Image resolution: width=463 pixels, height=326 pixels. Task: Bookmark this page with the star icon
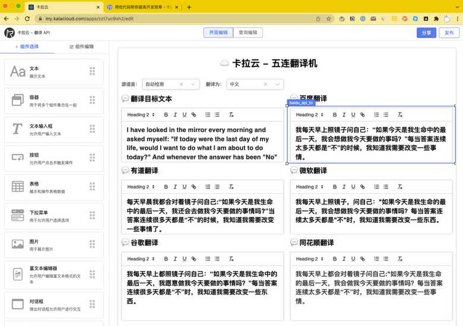point(328,18)
